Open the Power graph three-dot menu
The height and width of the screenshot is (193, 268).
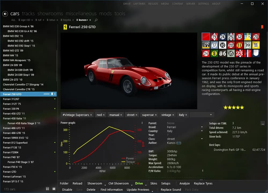pyautogui.click(x=142, y=122)
